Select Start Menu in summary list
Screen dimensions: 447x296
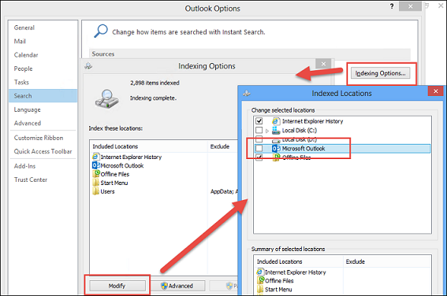(x=278, y=290)
